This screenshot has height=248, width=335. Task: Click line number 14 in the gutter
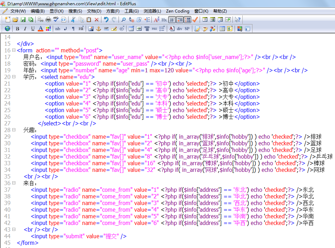pyautogui.click(x=7, y=37)
